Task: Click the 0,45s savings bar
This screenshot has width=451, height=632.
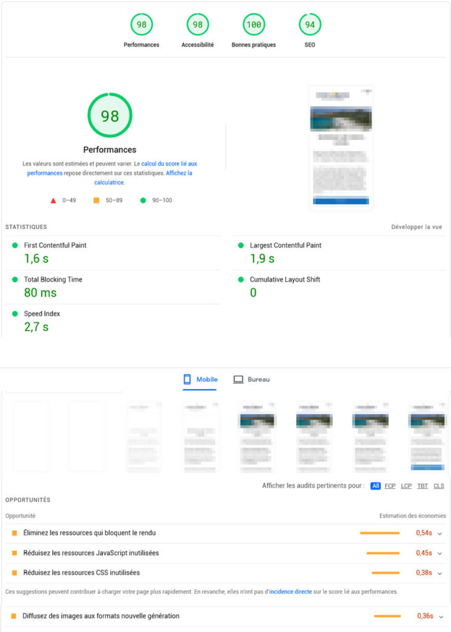Action: [383, 553]
